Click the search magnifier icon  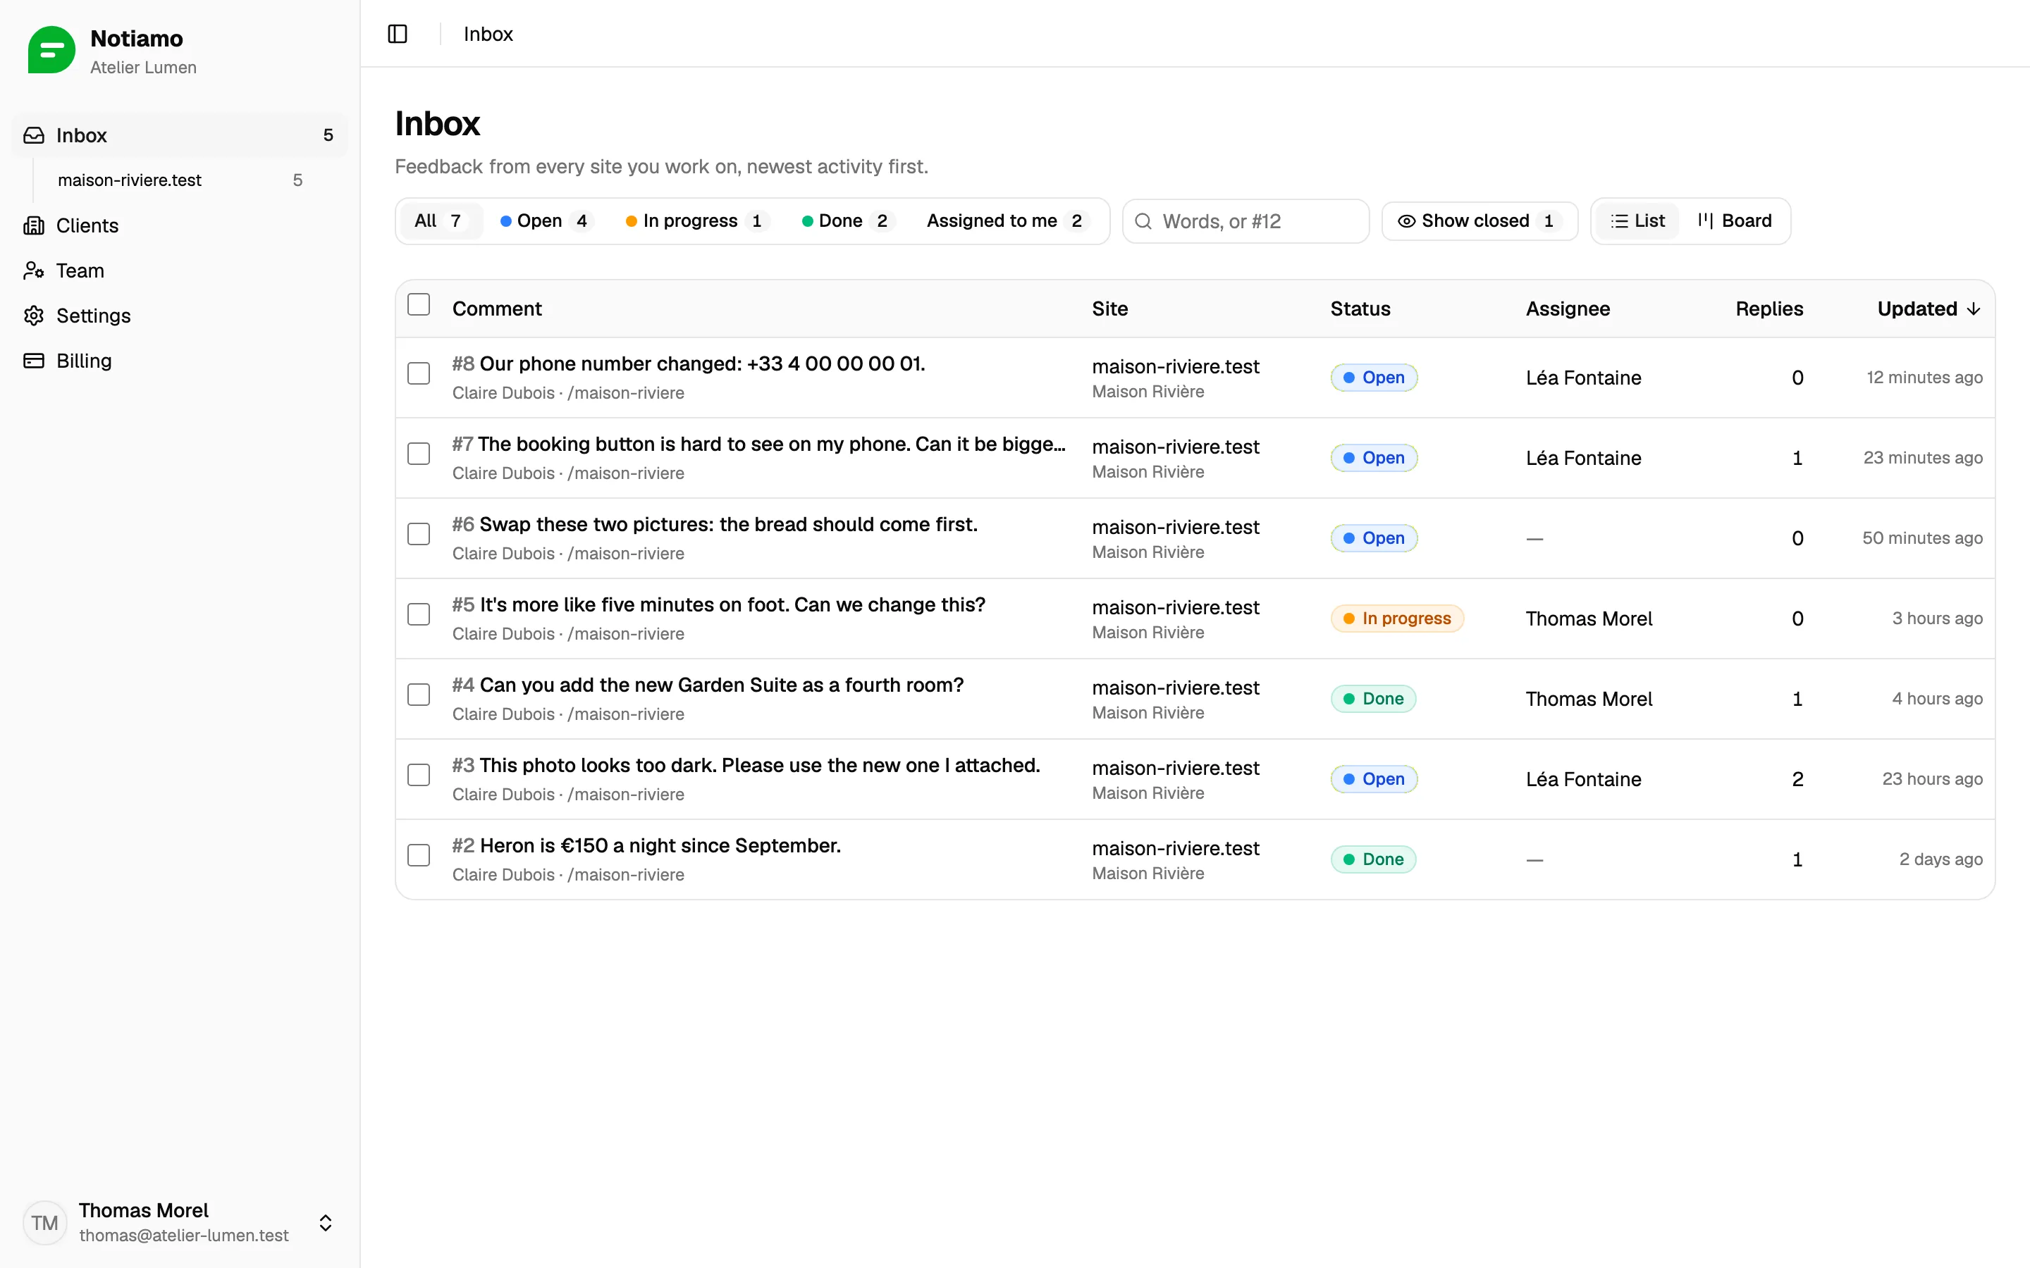(x=1143, y=221)
